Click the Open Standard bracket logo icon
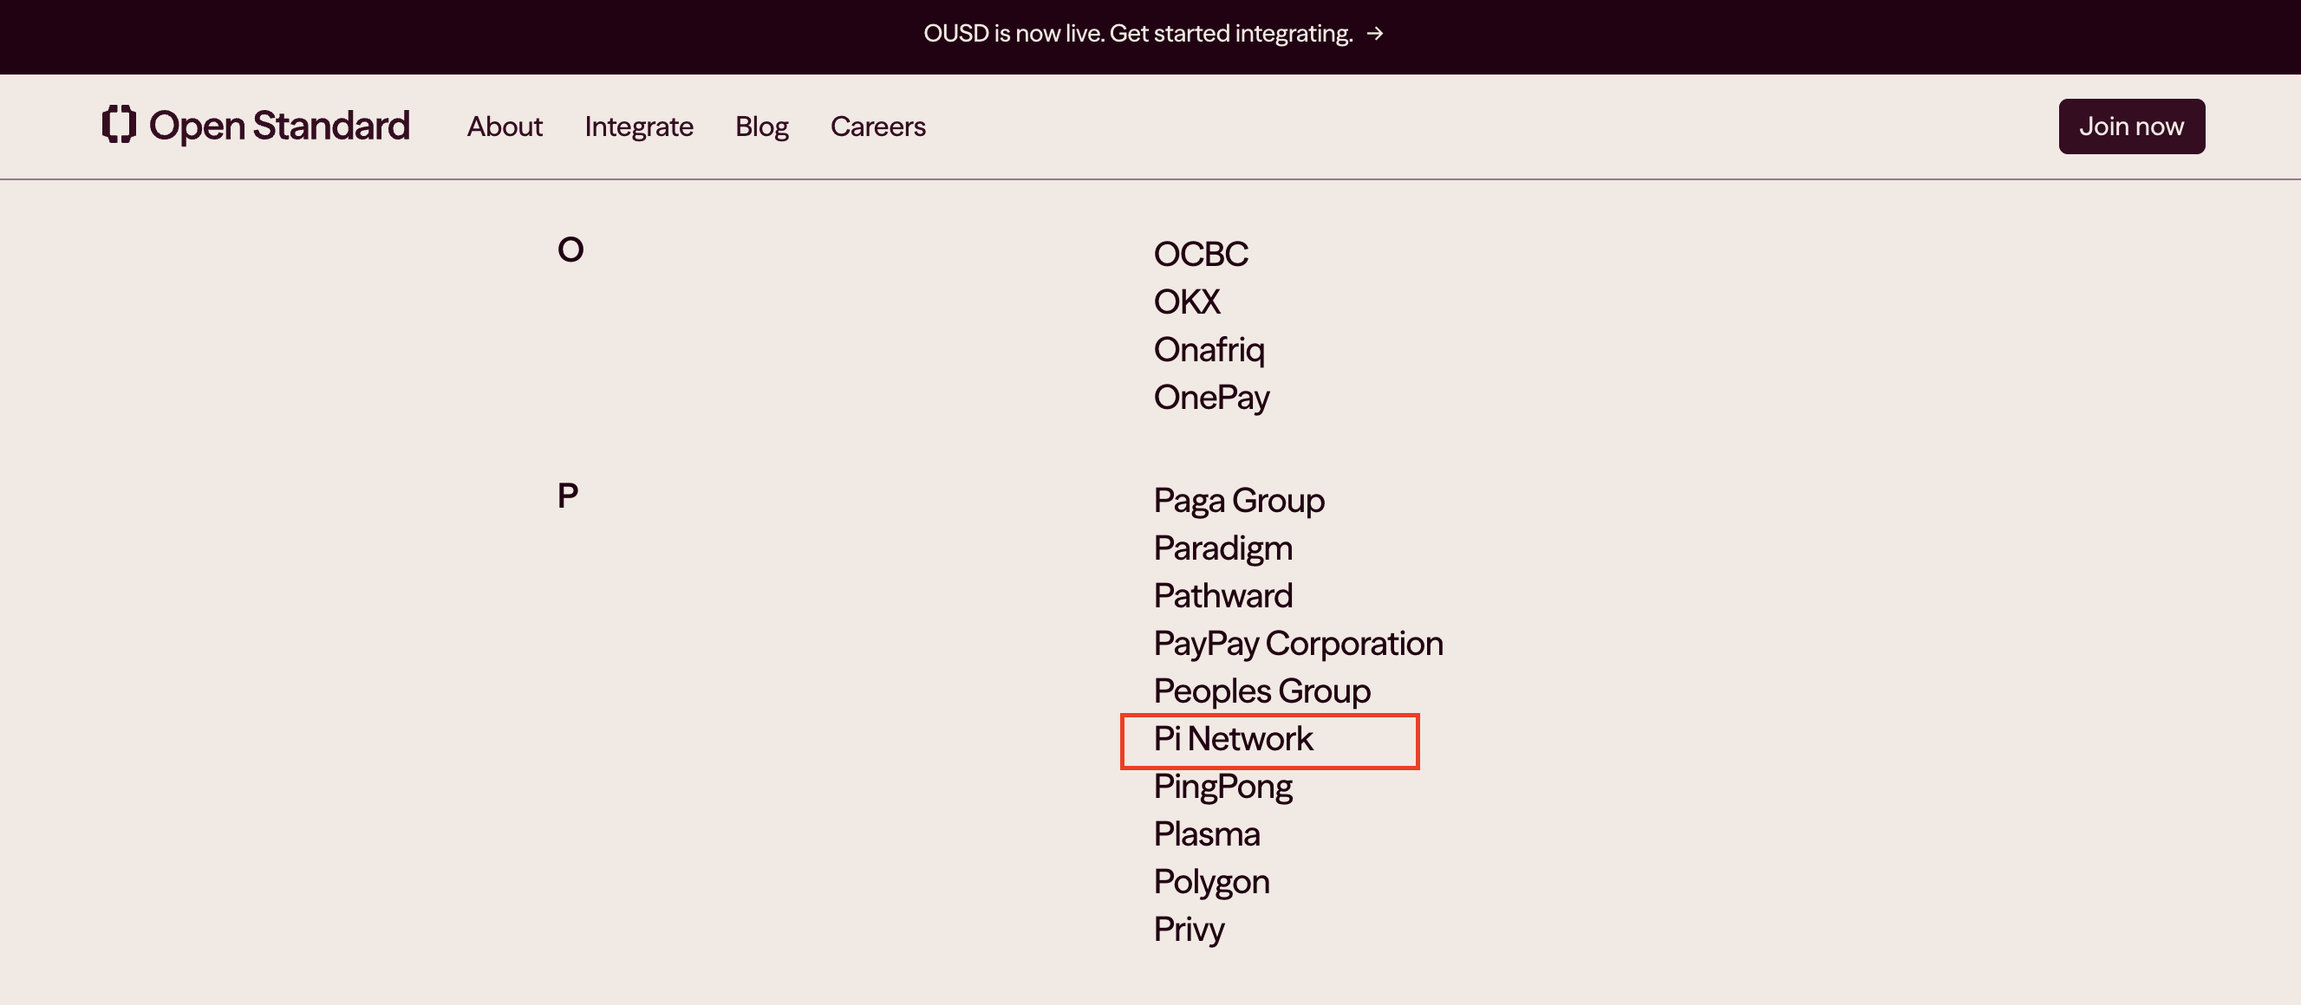The width and height of the screenshot is (2301, 1005). [119, 125]
